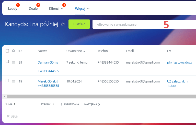Viewport: 196px width, 125px height.
Task: Open the plik_testowy.docx attachment
Action: (179, 62)
